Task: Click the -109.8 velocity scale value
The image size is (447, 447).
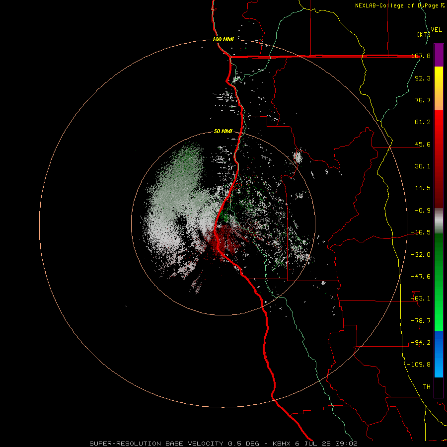Action: point(419,365)
